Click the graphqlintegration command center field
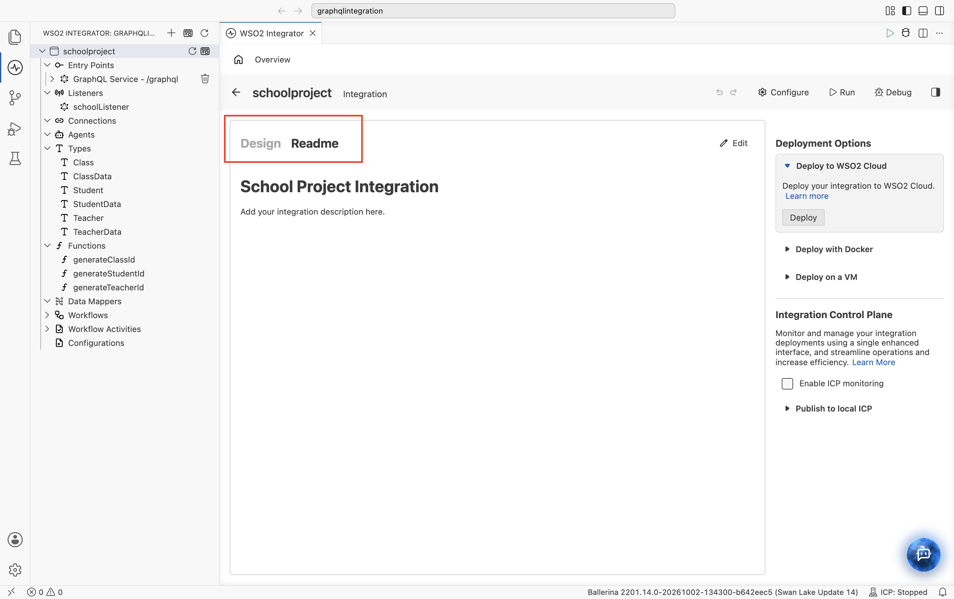 (493, 11)
